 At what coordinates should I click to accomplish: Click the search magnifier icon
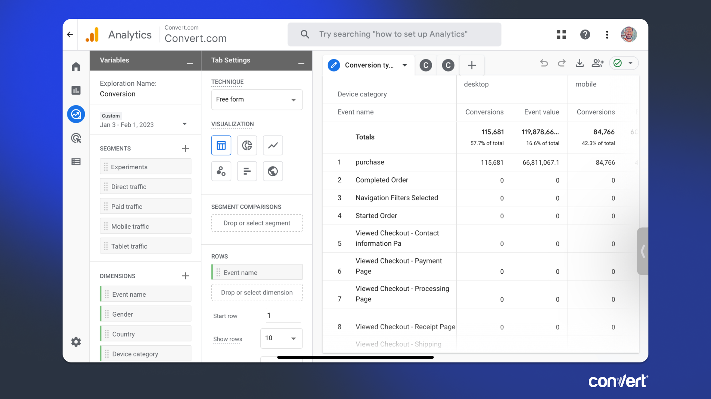point(305,34)
